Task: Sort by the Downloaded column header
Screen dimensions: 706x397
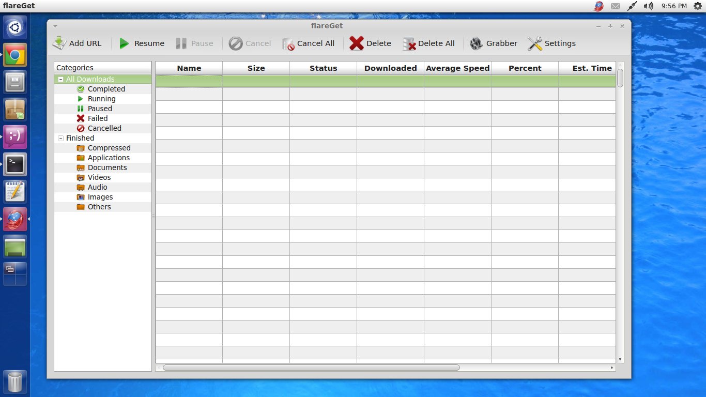Action: pos(391,68)
